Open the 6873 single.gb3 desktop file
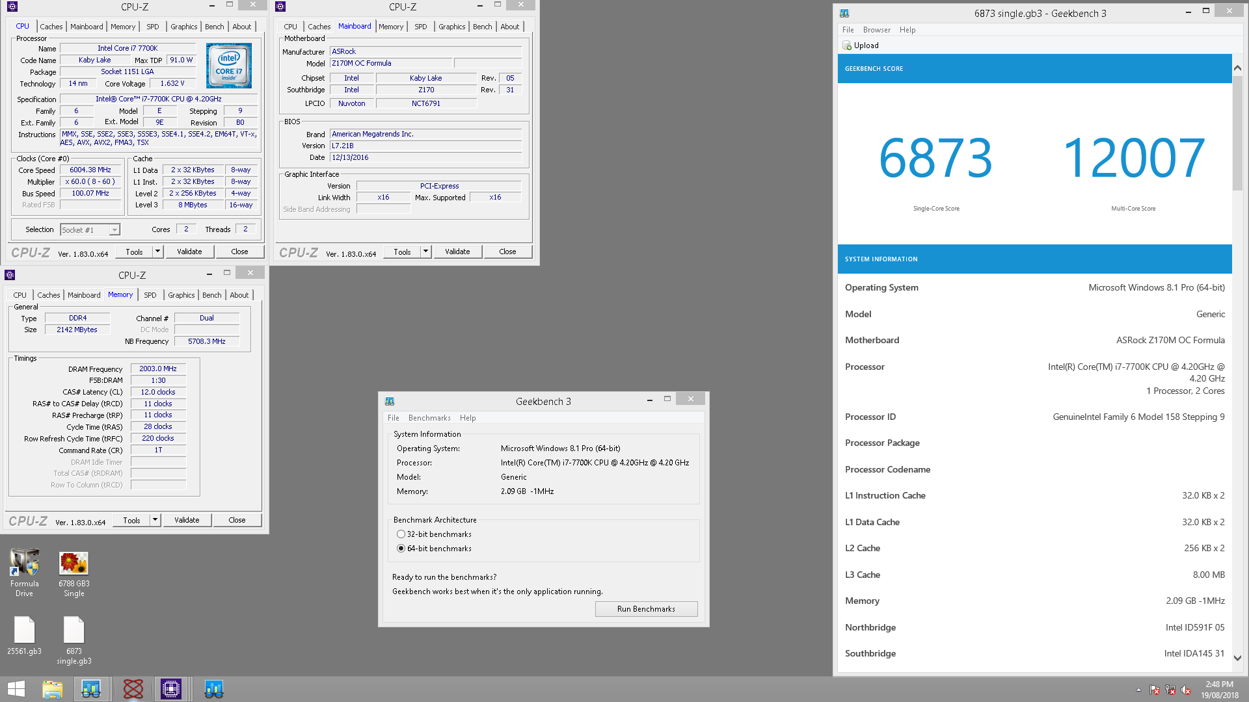 pos(74,640)
